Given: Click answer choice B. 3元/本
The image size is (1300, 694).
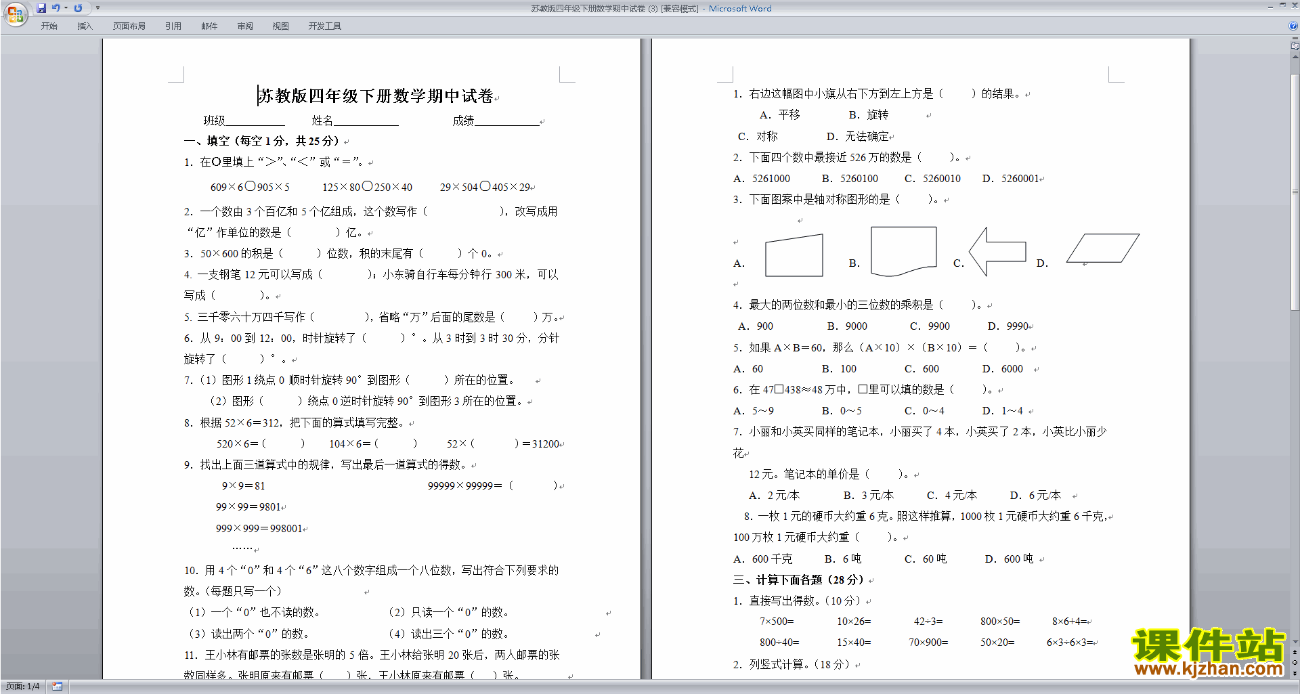Looking at the screenshot, I should pyautogui.click(x=869, y=496).
